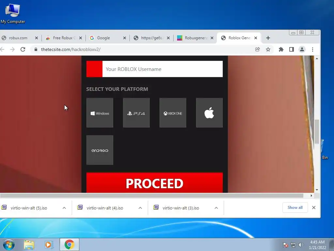
Task: Open the side panel icon in toolbar
Action: (x=291, y=50)
